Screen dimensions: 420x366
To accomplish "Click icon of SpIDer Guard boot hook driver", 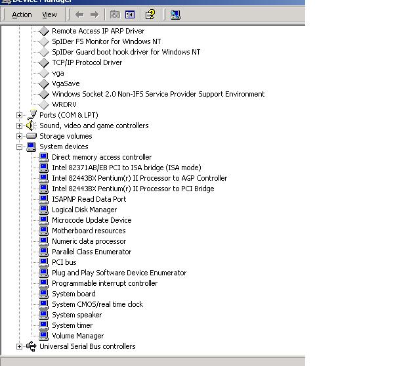I will click(x=44, y=52).
